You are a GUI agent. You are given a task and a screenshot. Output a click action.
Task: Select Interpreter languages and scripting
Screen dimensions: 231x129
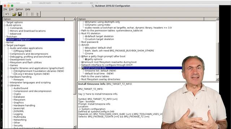point(30,83)
